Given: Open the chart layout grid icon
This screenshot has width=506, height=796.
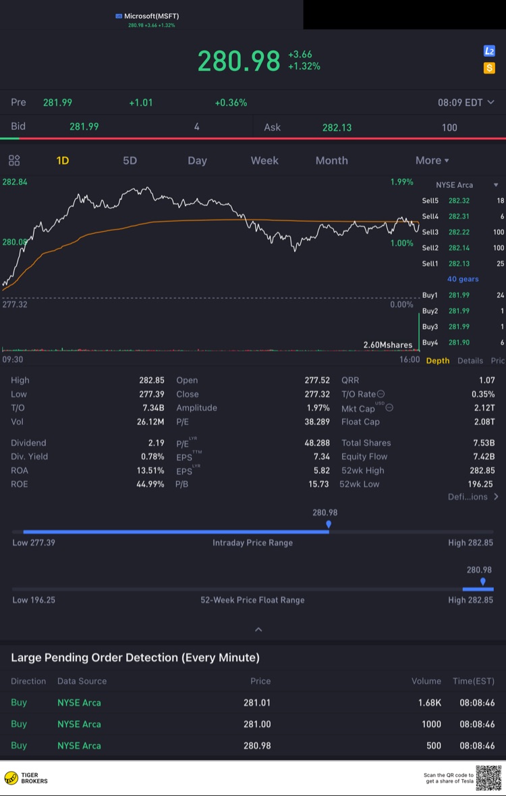Looking at the screenshot, I should 14,160.
